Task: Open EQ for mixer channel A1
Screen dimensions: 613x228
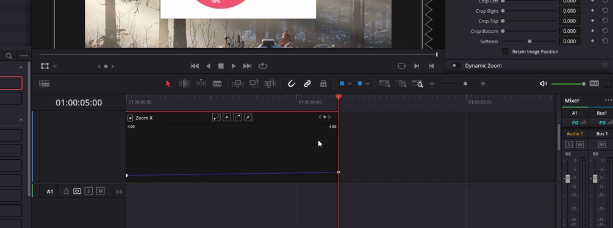Action: (575, 123)
